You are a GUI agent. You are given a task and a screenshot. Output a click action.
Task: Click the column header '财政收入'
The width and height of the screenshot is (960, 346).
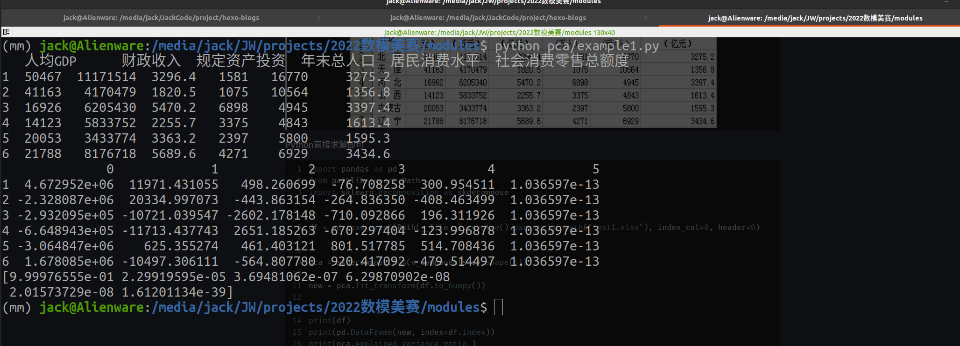click(x=151, y=61)
